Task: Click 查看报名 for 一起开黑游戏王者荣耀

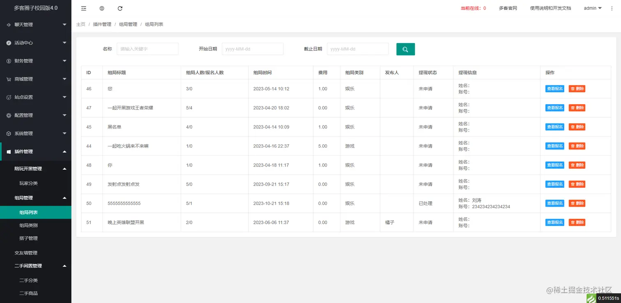Action: pos(555,108)
